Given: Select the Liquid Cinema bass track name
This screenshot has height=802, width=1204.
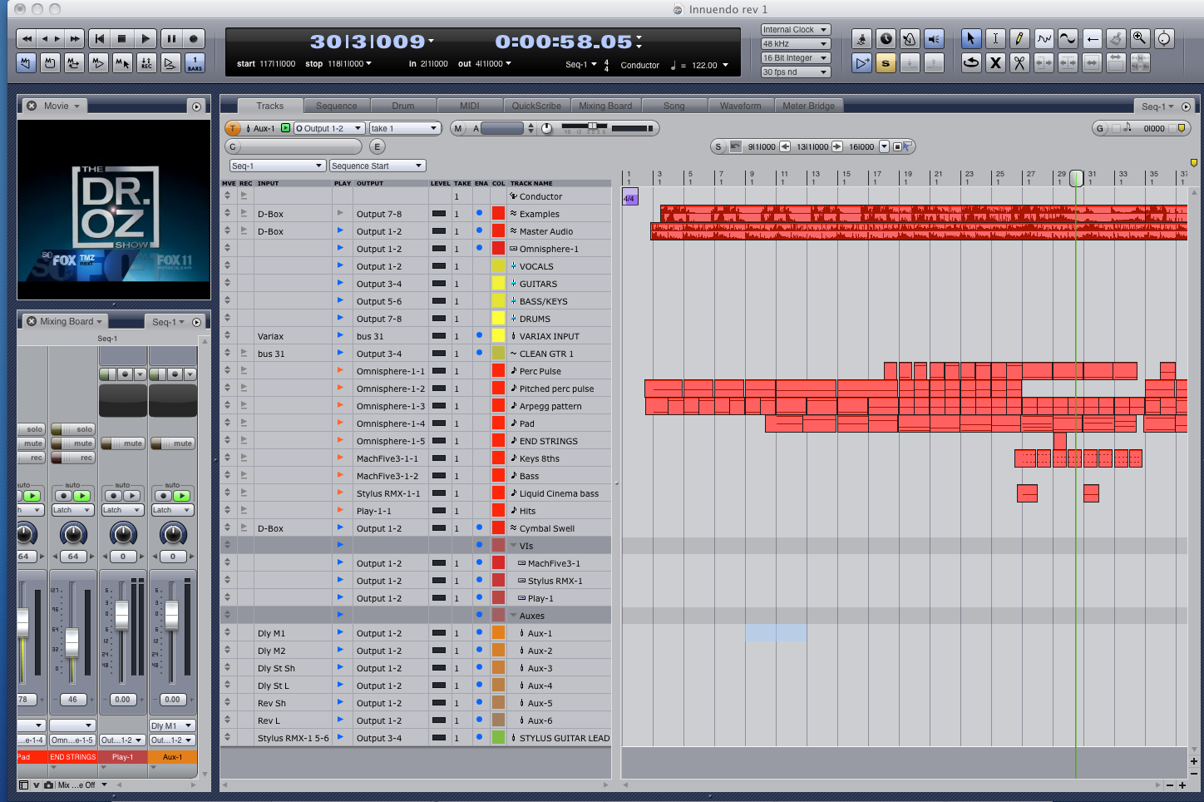Looking at the screenshot, I should (x=559, y=493).
